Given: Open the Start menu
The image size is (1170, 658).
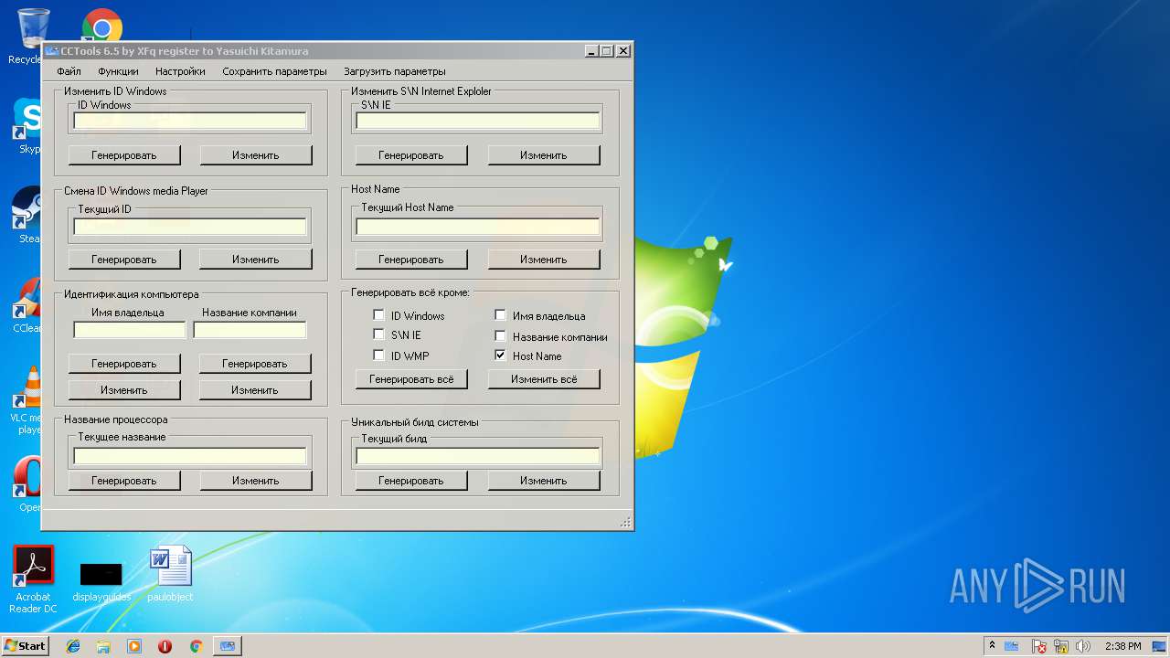Looking at the screenshot, I should point(25,646).
